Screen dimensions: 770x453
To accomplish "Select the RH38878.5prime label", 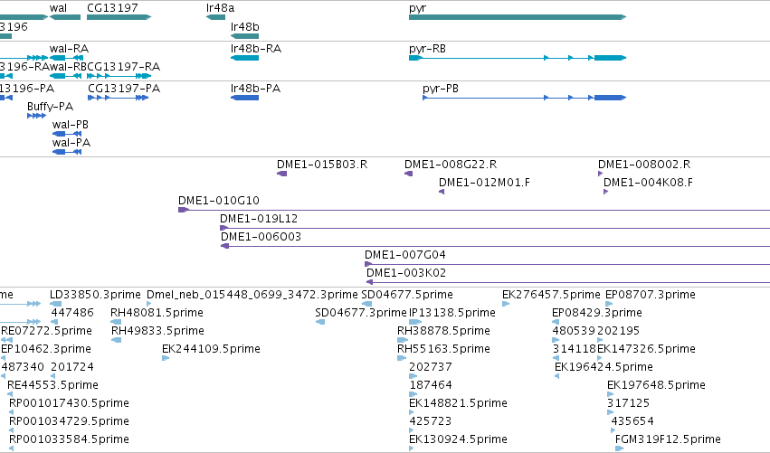I will pos(443,331).
